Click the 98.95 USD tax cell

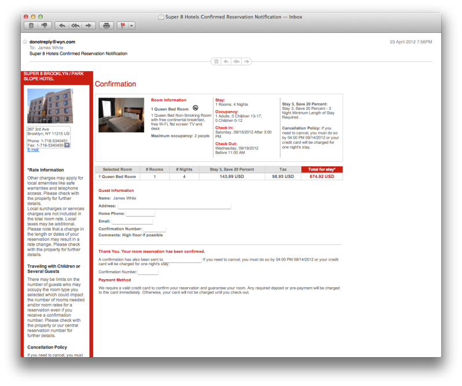(x=283, y=176)
